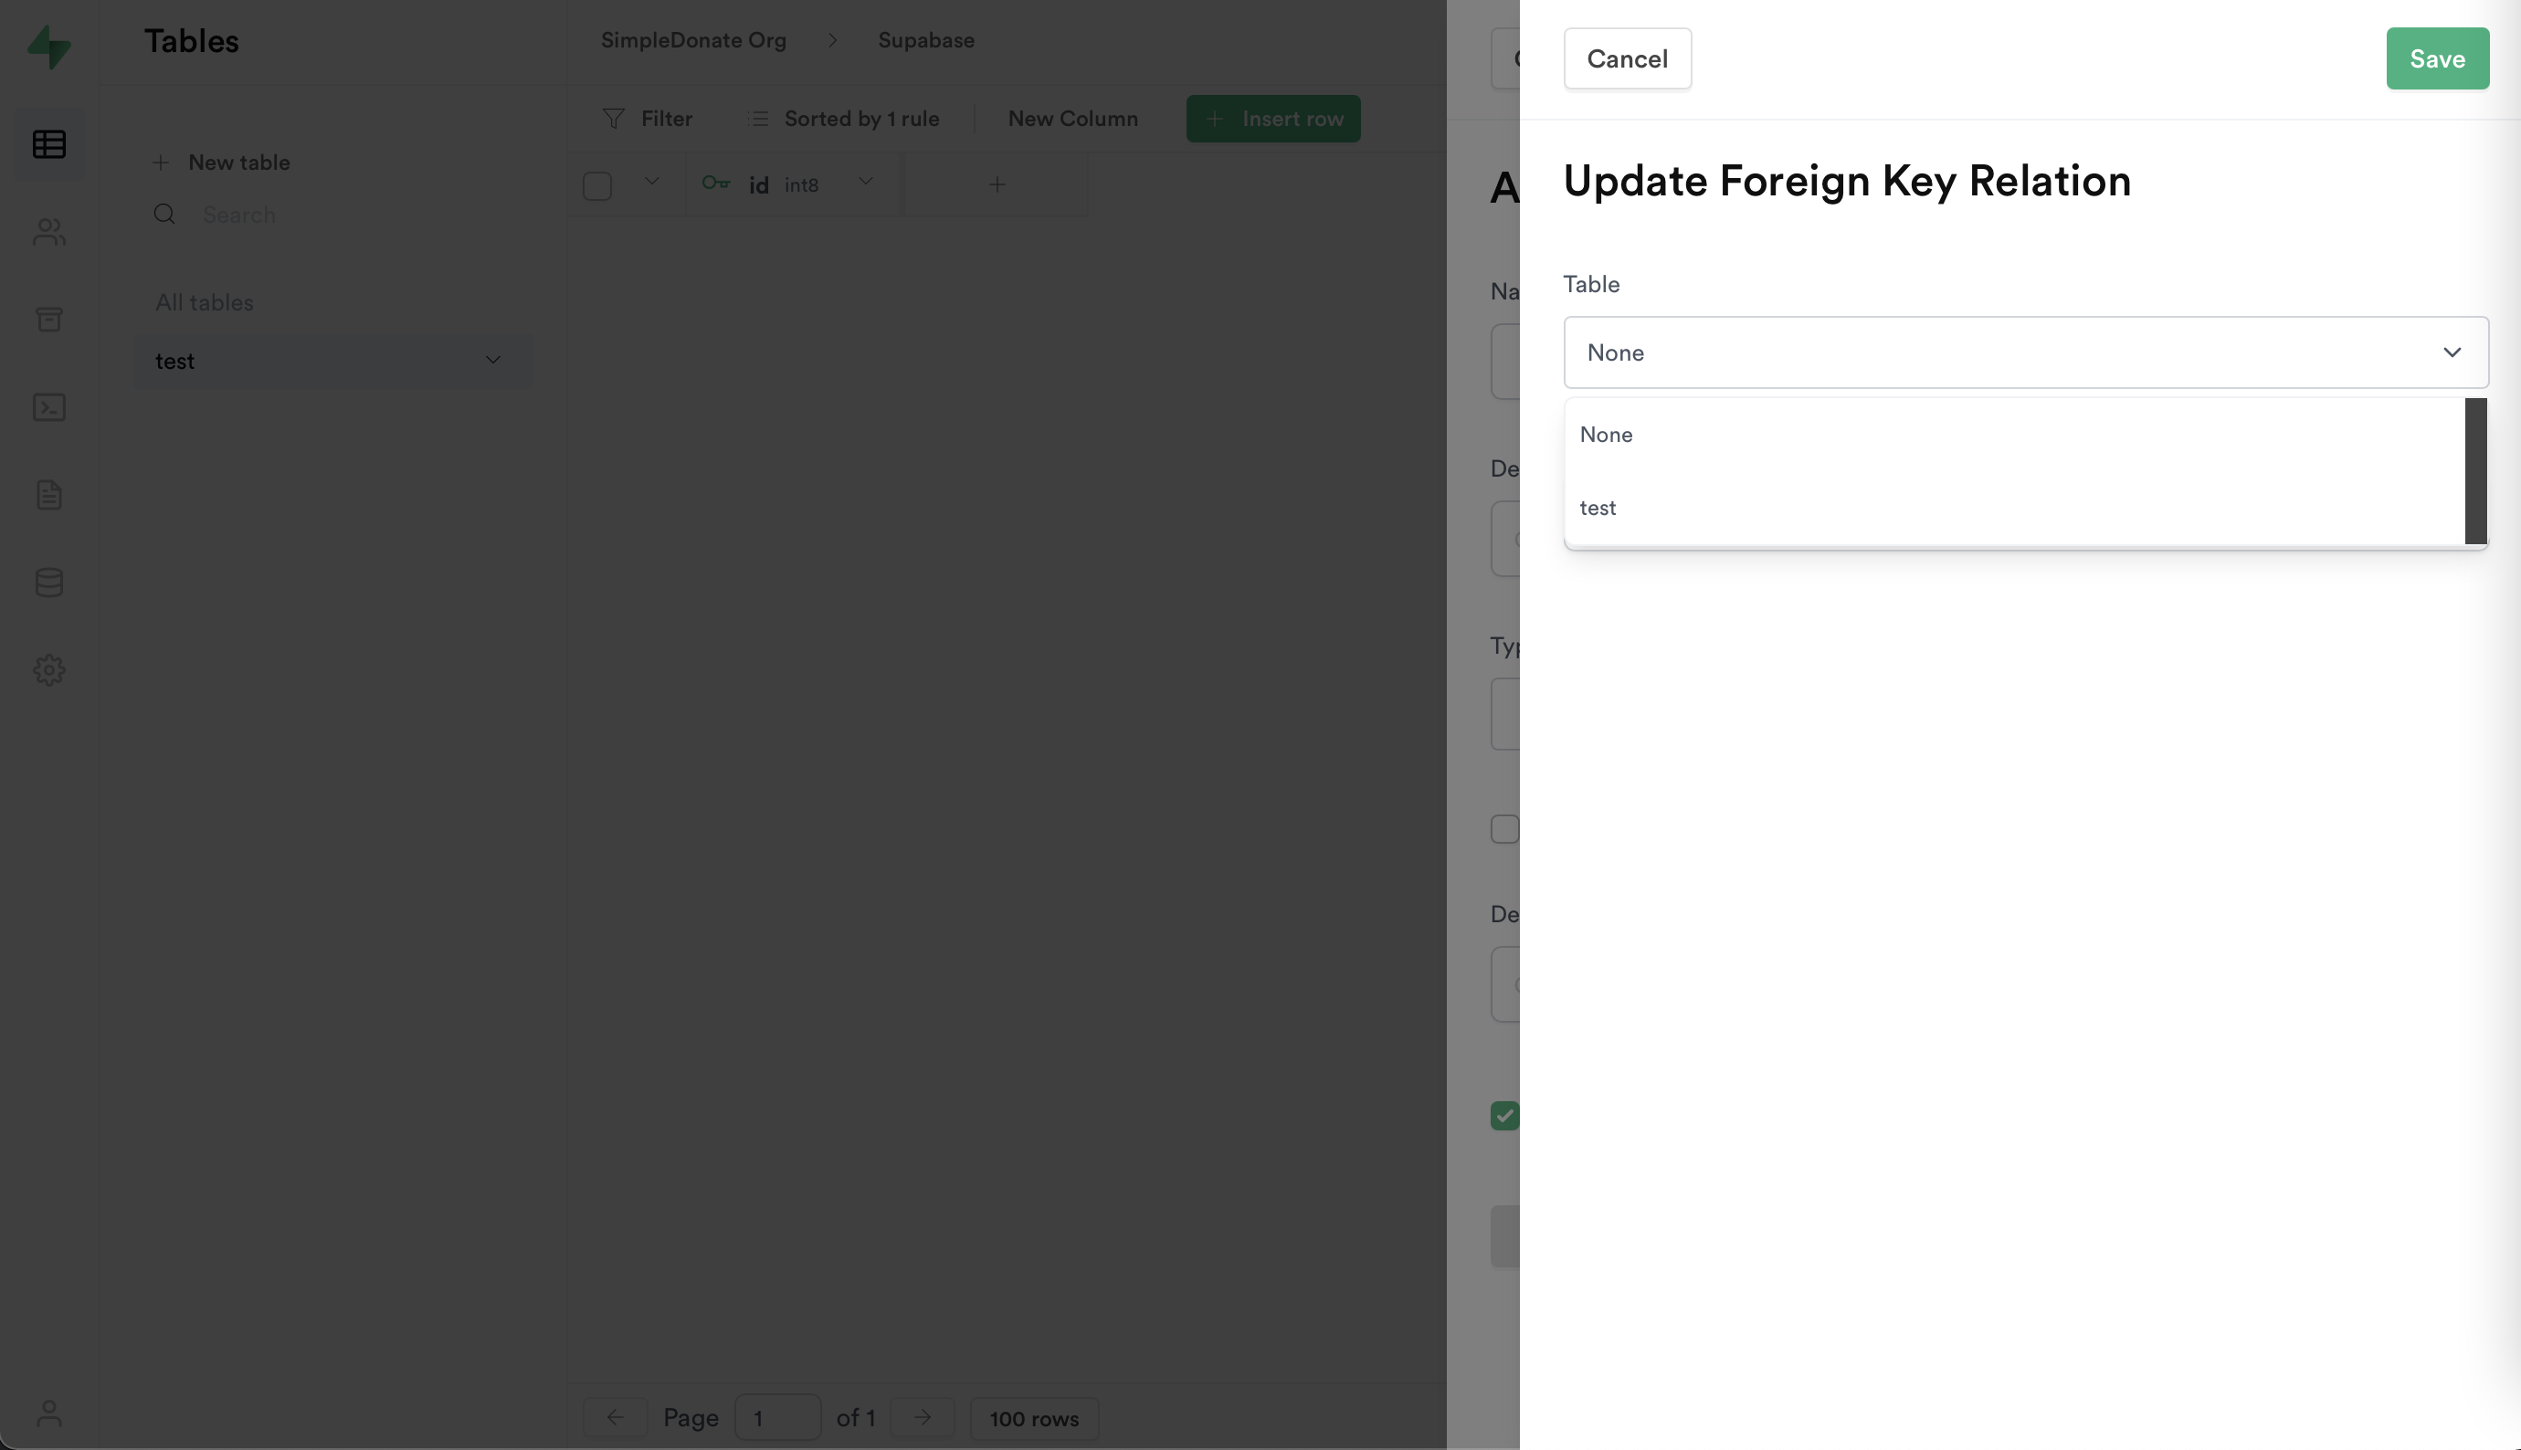Screen dimensions: 2521x1450
Task: Open the SQL editor terminal icon
Action: [x=48, y=407]
